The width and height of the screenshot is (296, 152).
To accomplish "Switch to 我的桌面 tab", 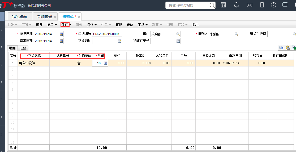I will point(19,17).
